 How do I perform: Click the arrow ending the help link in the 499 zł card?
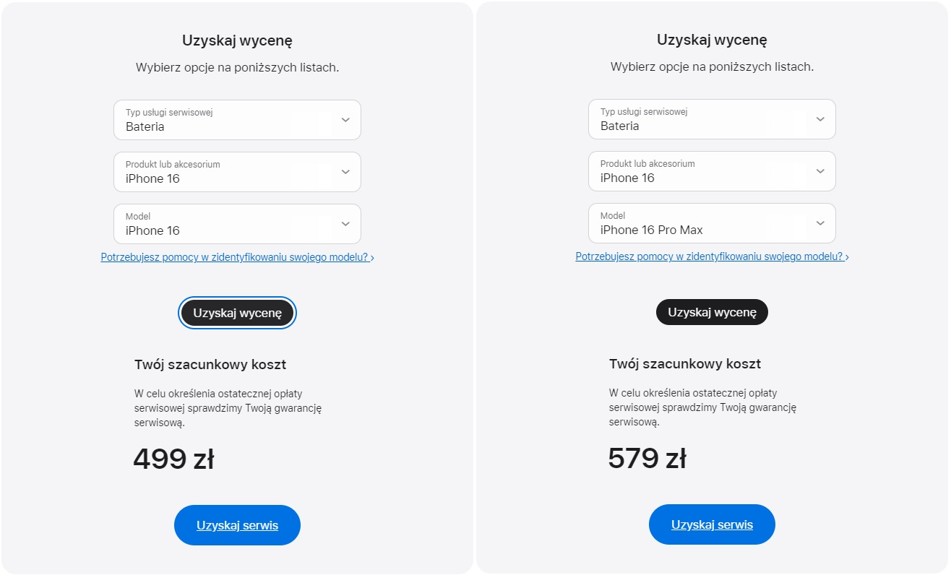point(372,258)
